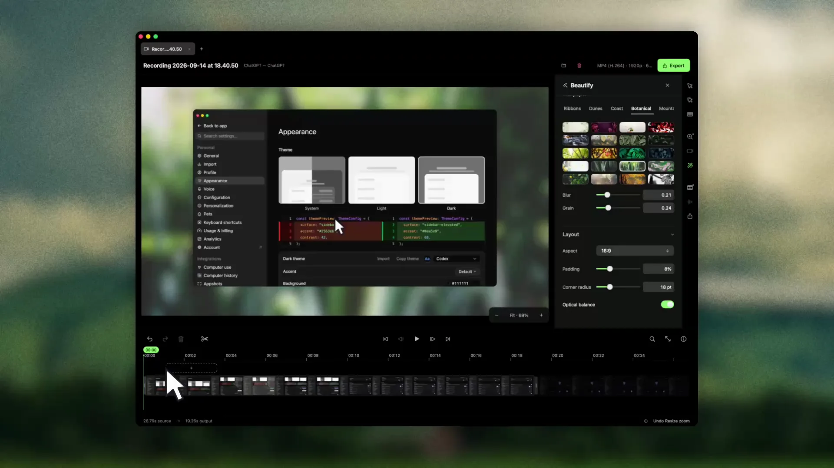Adjust the Padding slider

tap(610, 269)
